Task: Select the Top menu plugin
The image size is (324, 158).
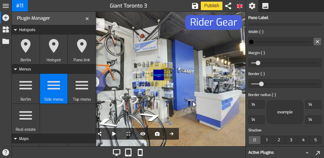Action: (82, 89)
